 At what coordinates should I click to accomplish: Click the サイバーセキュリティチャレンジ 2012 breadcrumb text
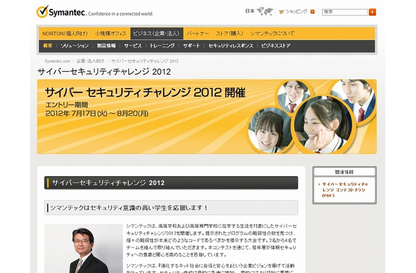[145, 61]
